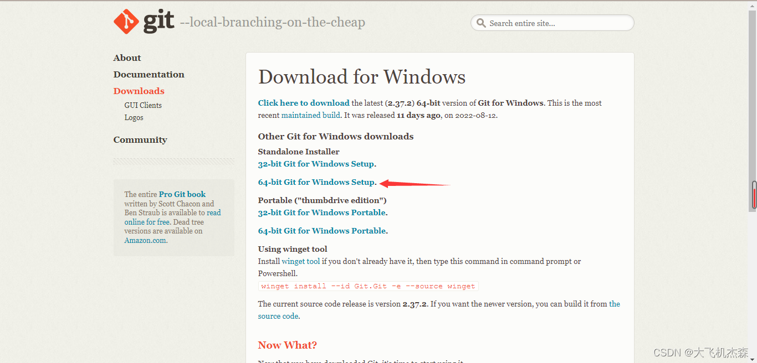This screenshot has height=363, width=757.
Task: Click the 'Using winget tool' label
Action: coord(293,249)
